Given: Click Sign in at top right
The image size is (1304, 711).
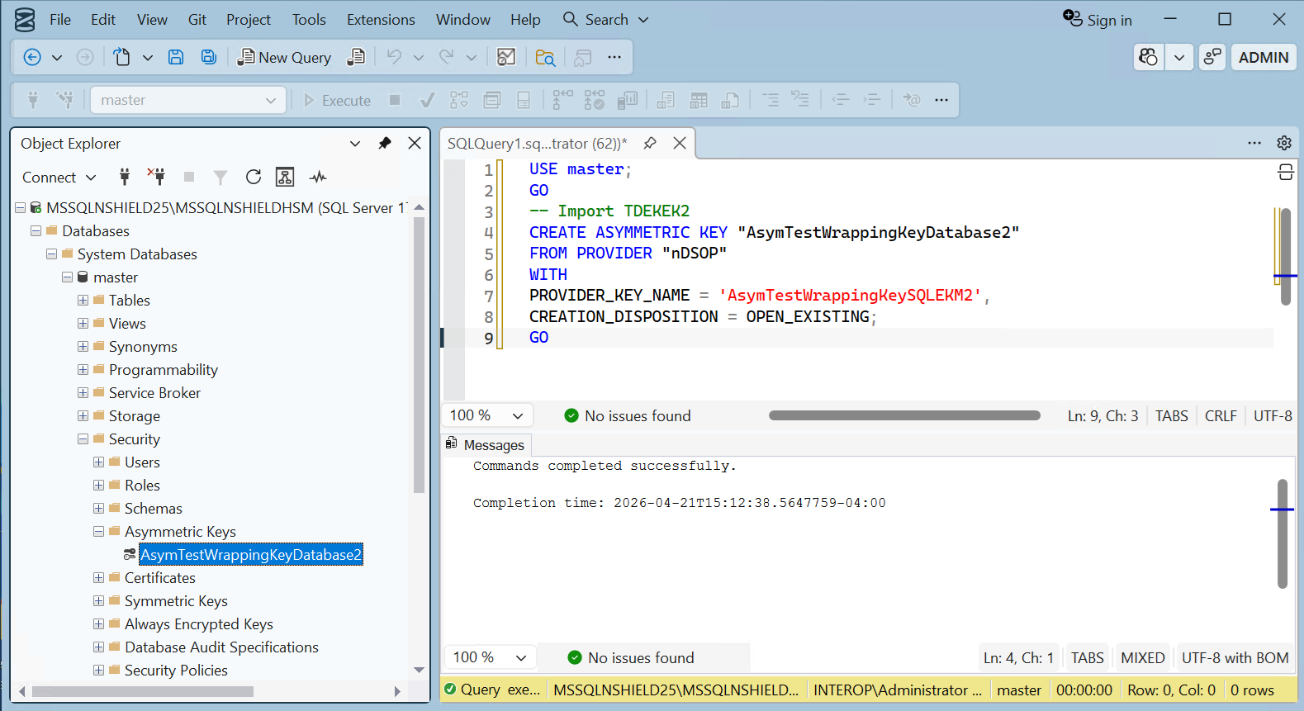Looking at the screenshot, I should point(1098,20).
